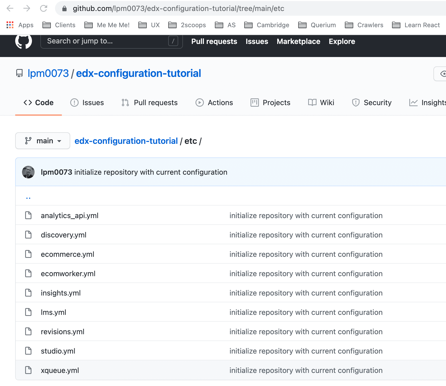The width and height of the screenshot is (446, 386).
Task: Click commit message on ecommerce.yml row
Action: coord(306,254)
